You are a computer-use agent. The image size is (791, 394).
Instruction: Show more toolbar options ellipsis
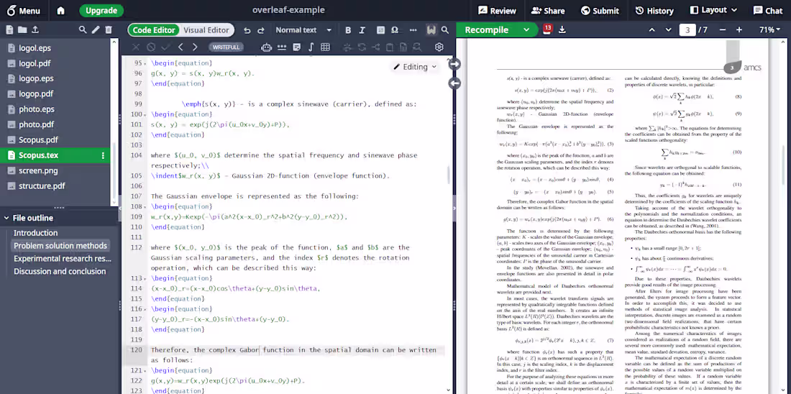(413, 30)
